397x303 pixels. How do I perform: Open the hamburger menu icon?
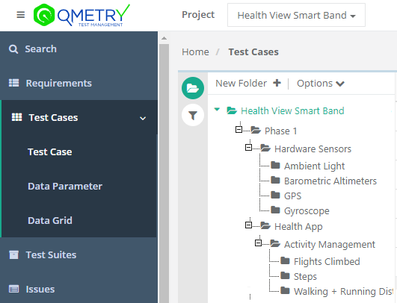(x=20, y=15)
